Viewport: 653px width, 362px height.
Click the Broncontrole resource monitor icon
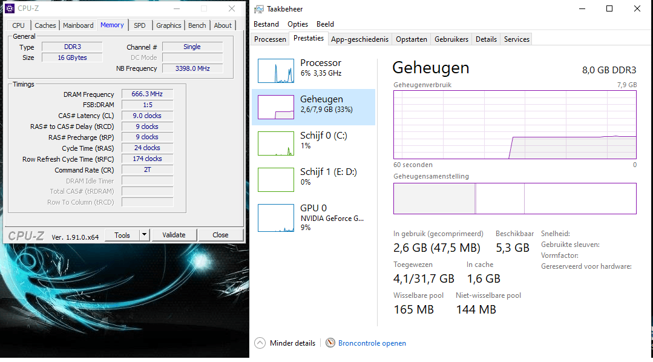click(330, 343)
